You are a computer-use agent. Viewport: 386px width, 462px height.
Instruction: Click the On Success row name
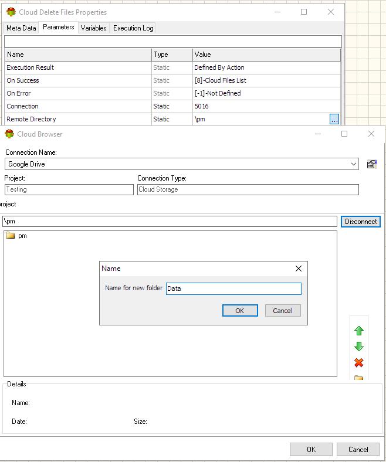pyautogui.click(x=23, y=80)
